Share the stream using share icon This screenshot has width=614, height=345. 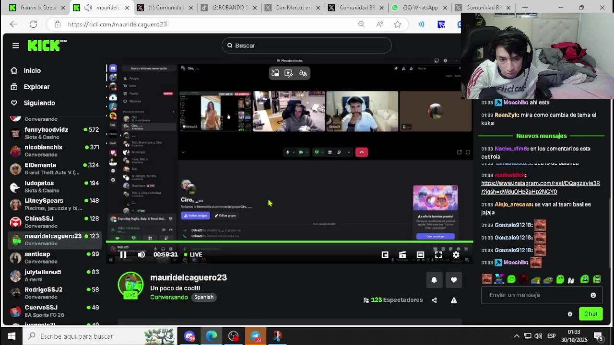(x=434, y=300)
